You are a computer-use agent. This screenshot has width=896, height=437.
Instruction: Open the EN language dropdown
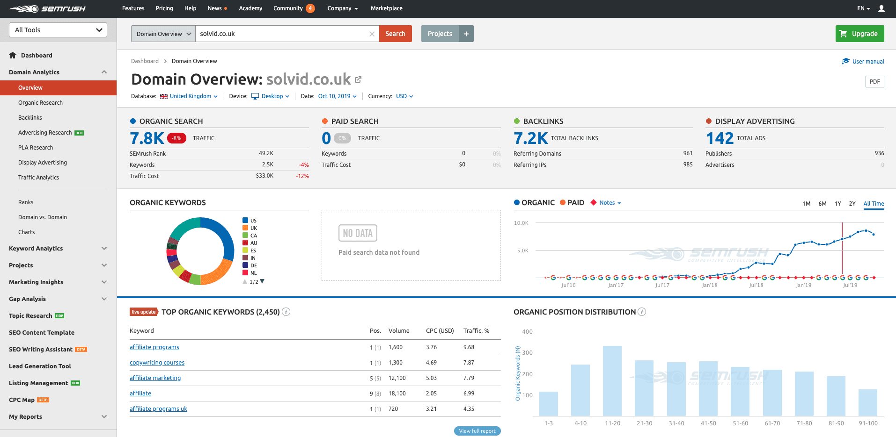point(864,8)
